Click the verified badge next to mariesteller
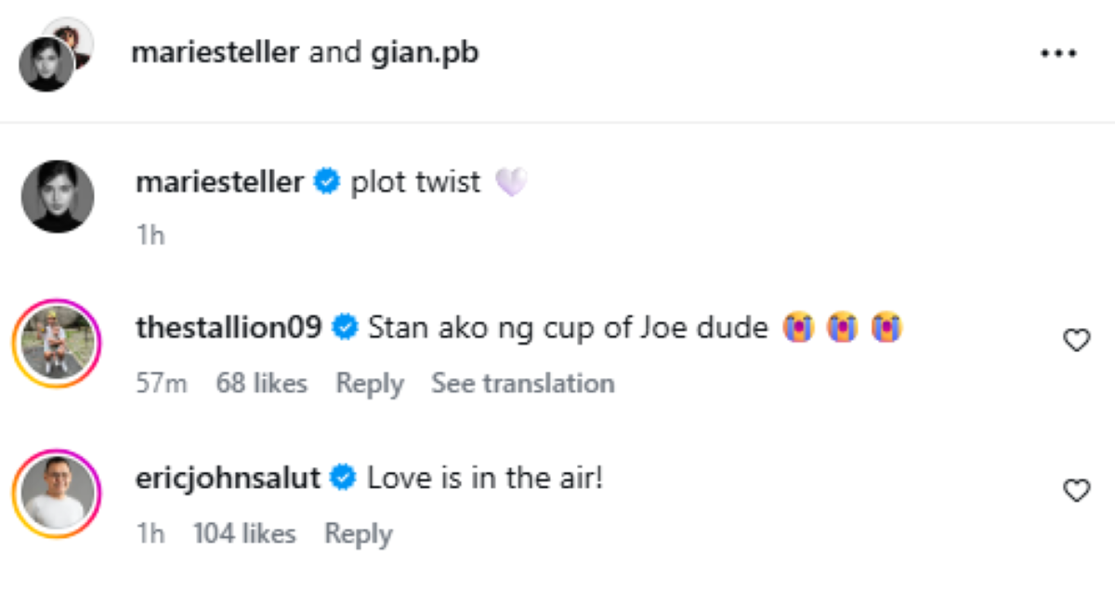 pyautogui.click(x=326, y=182)
